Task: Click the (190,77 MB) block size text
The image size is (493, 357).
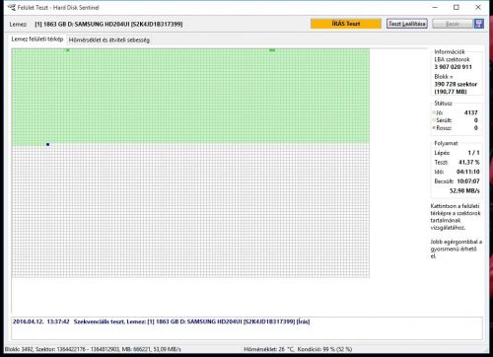Action: point(451,92)
